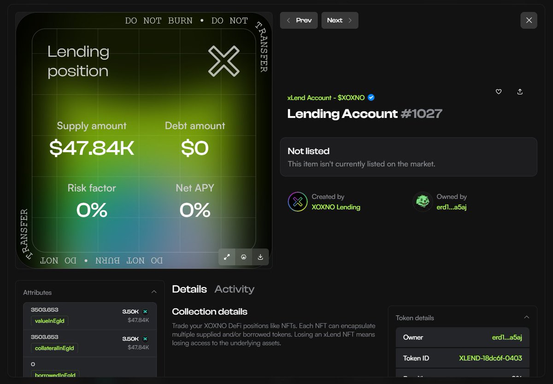Click the Token details panel title
Viewport: 553px width, 384px height.
click(x=415, y=318)
